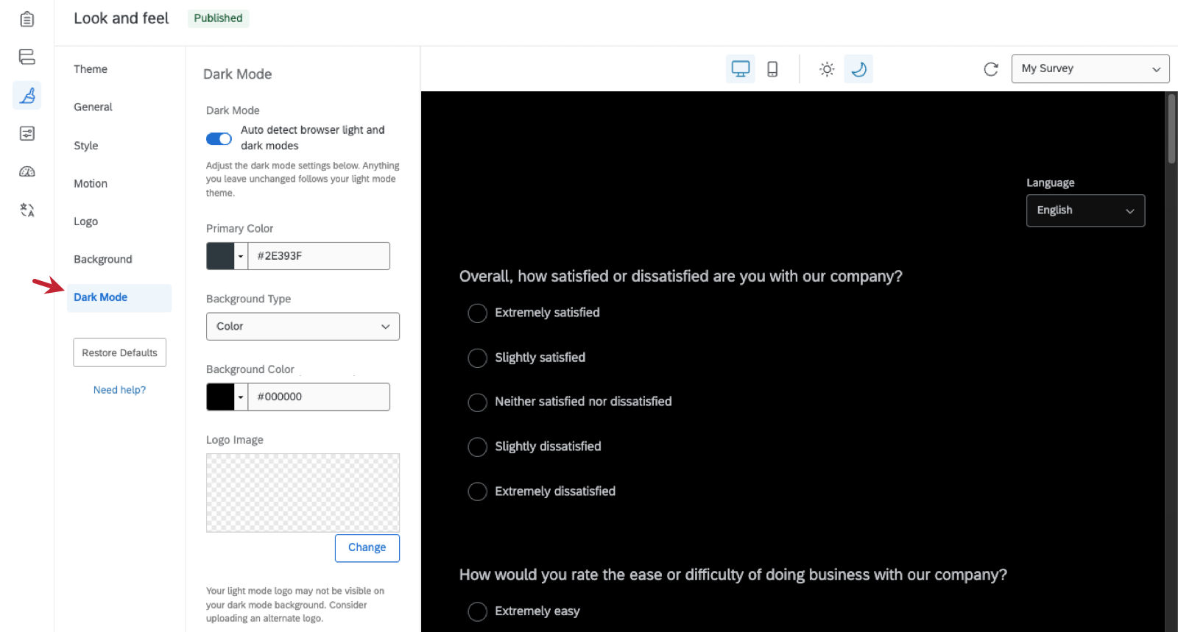Select Extremely dissatisfied radio option

[x=477, y=491]
